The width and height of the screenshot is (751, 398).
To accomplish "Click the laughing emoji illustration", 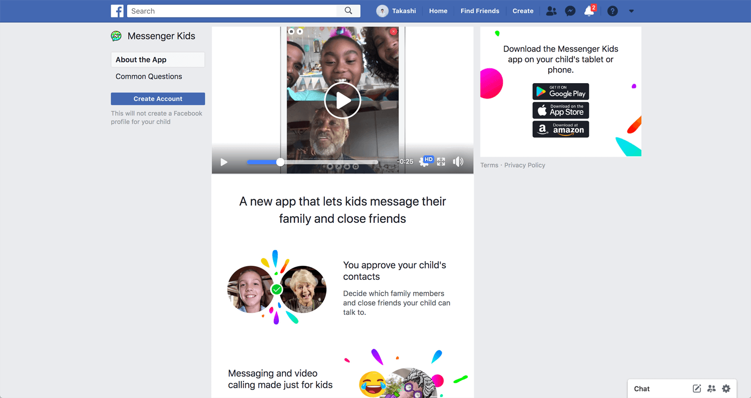I will [x=372, y=384].
